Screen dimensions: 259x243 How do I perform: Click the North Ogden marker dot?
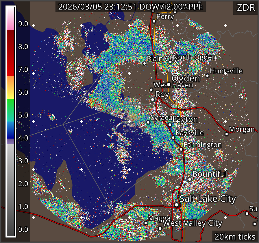tap(171, 62)
